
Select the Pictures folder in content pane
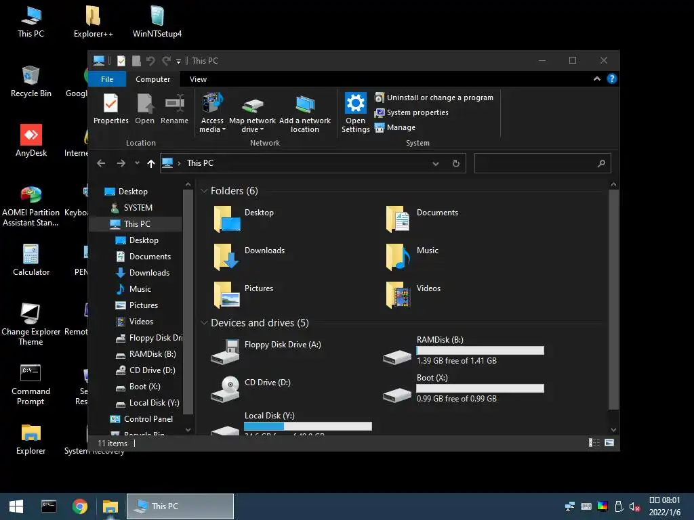tap(243, 294)
